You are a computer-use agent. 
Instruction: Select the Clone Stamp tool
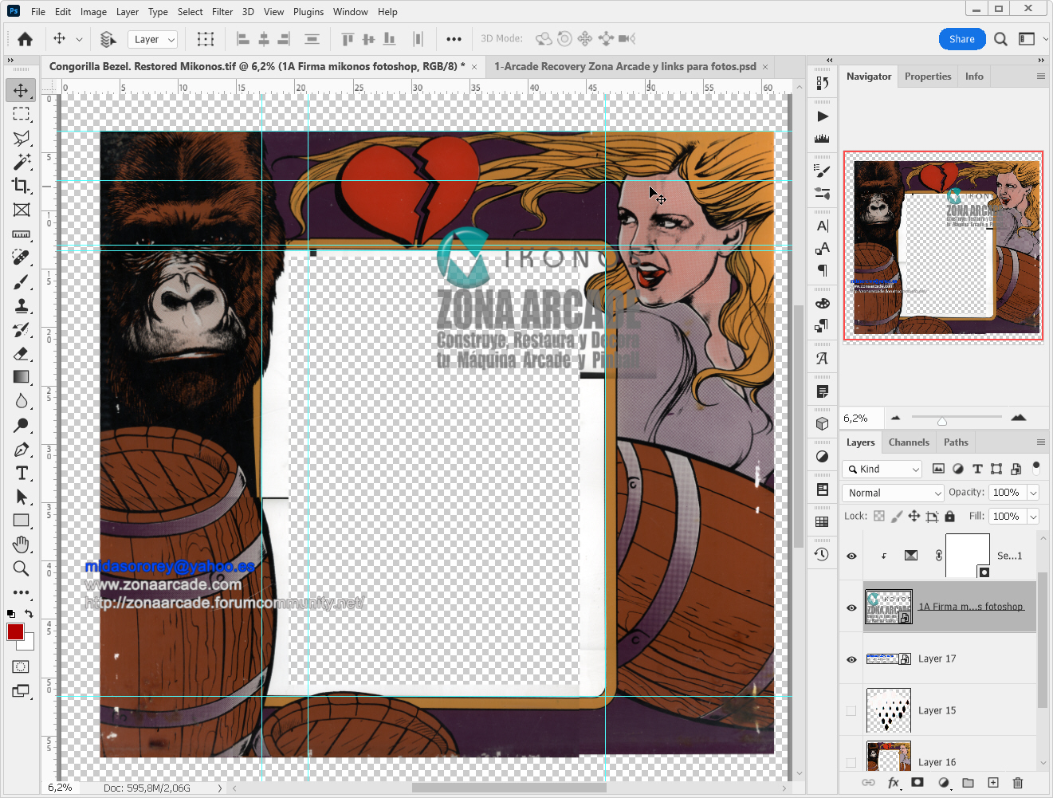click(x=21, y=305)
